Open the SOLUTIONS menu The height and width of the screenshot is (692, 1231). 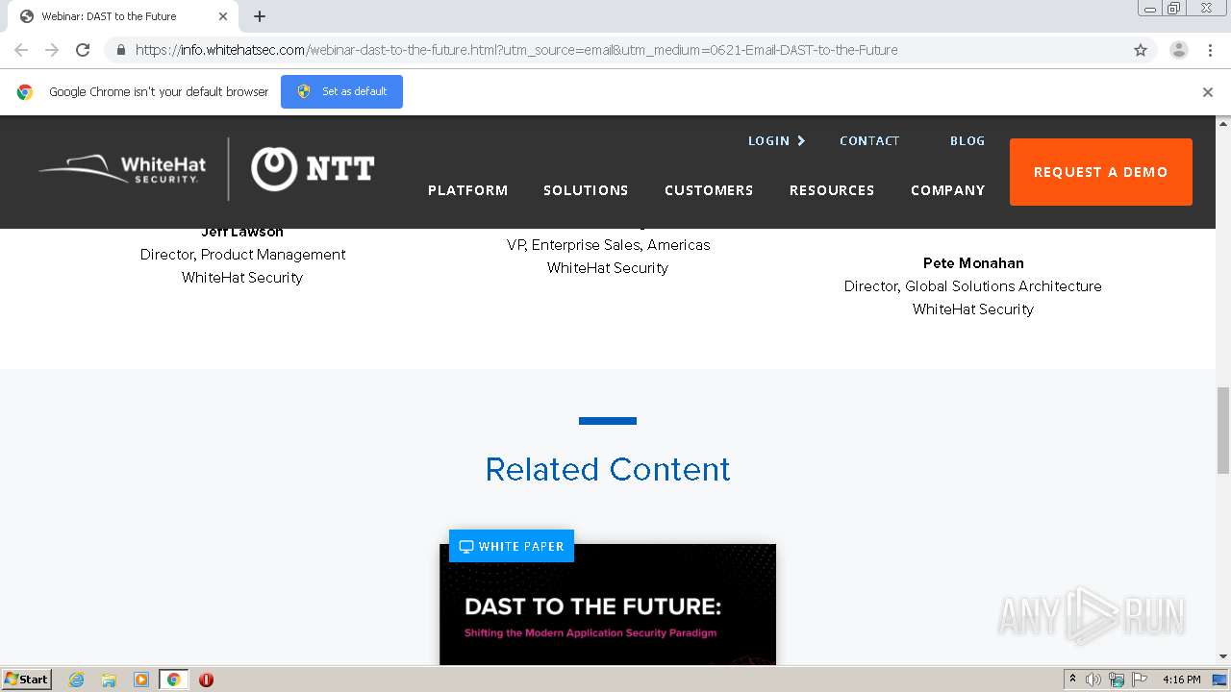pos(586,190)
